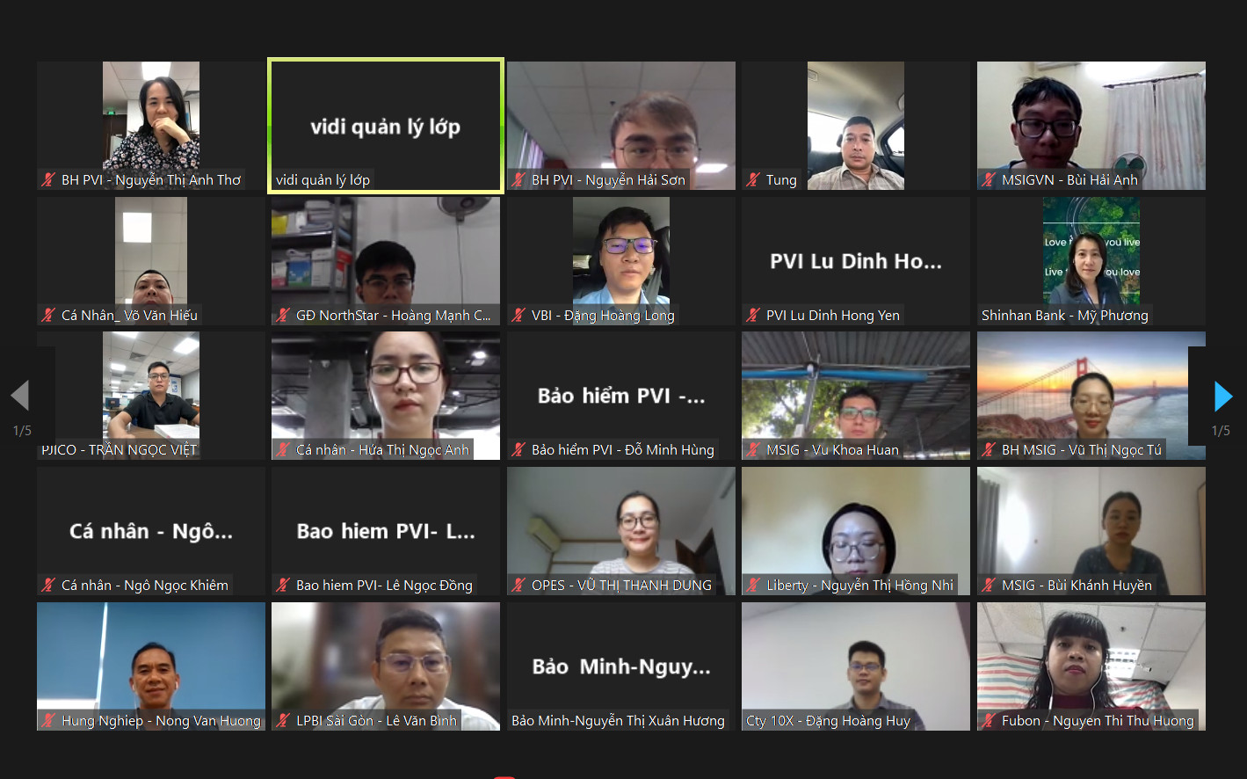Select the vidi quản lý lớp tile

pos(386,126)
